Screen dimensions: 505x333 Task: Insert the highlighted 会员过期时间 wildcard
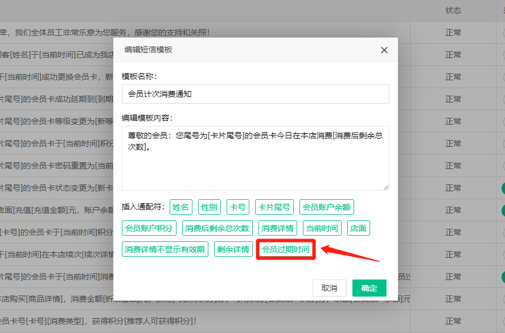285,249
